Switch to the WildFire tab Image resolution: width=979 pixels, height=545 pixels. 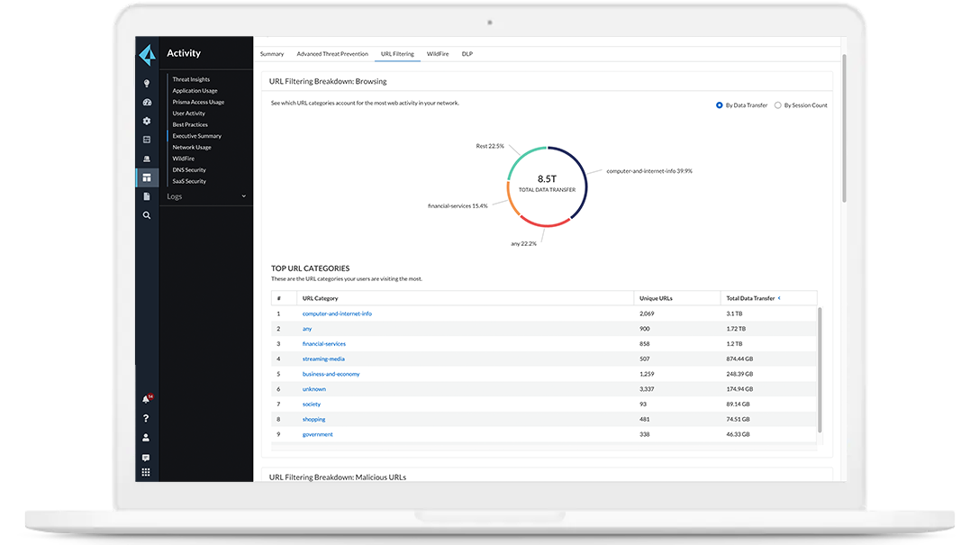click(438, 54)
